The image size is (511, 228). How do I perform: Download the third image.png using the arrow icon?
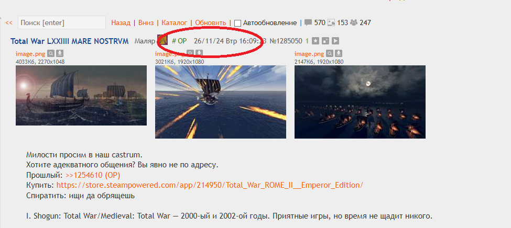pyautogui.click(x=338, y=53)
